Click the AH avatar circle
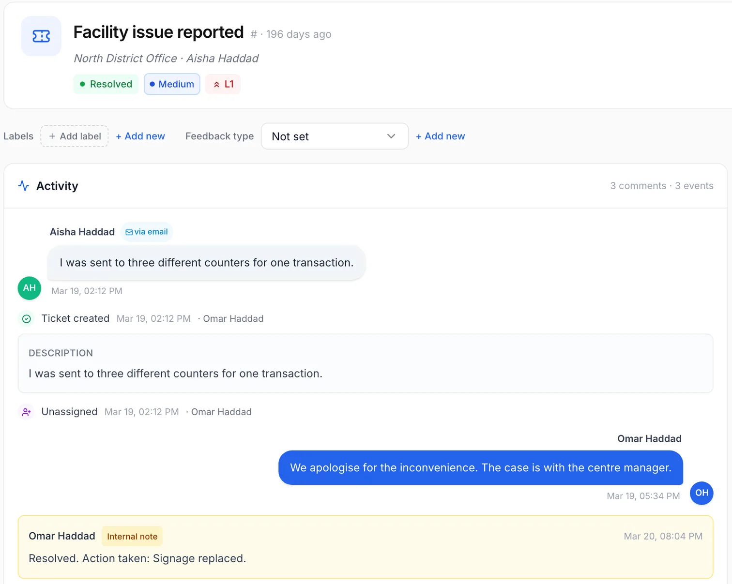 (30, 288)
